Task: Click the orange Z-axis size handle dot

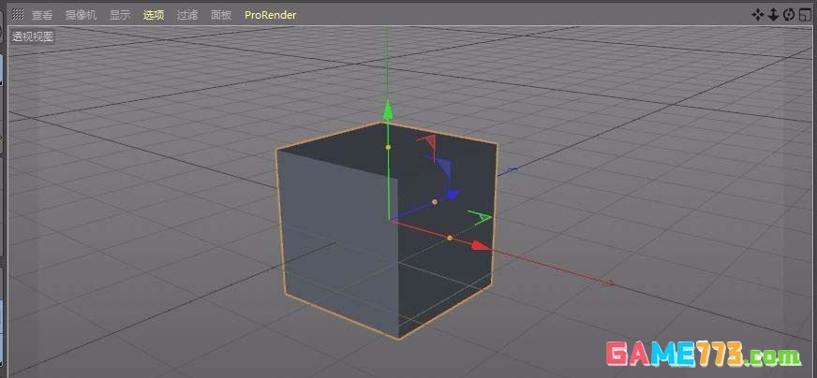Action: [x=434, y=201]
